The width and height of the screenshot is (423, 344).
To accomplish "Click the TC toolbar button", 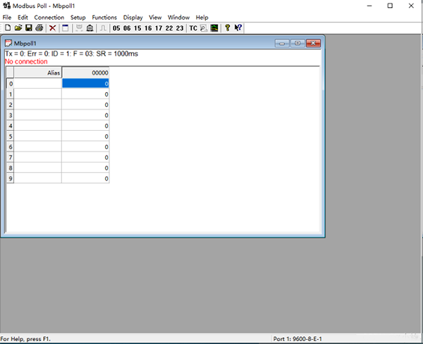I will [x=192, y=28].
